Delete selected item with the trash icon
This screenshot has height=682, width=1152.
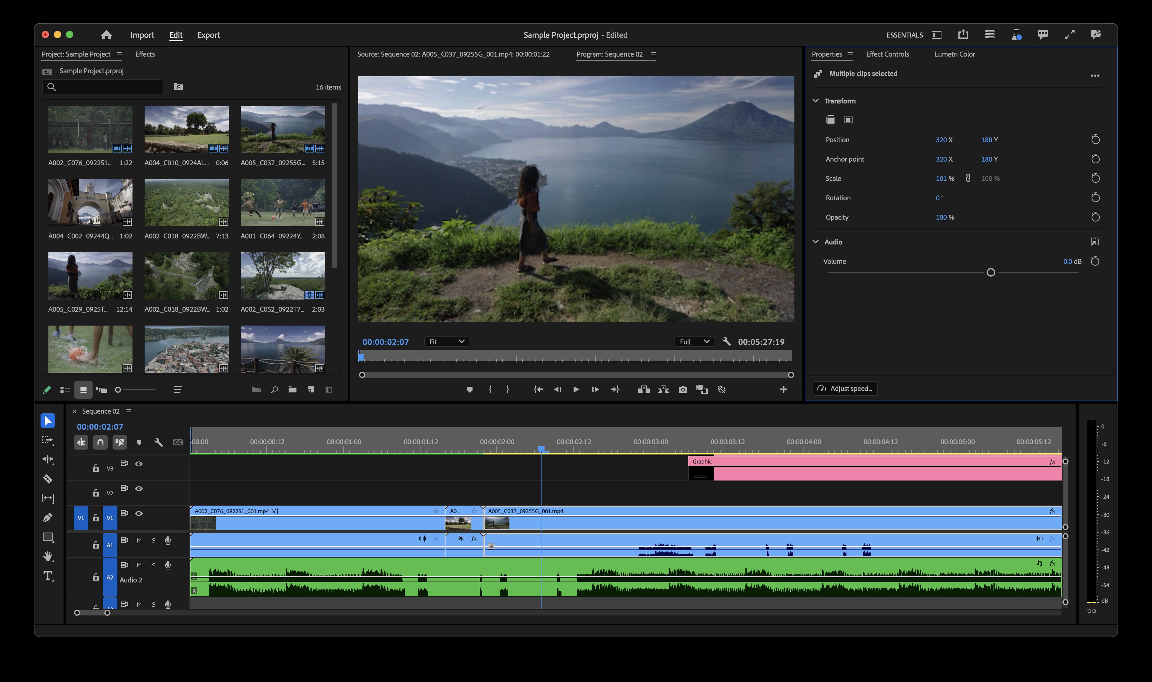point(329,389)
